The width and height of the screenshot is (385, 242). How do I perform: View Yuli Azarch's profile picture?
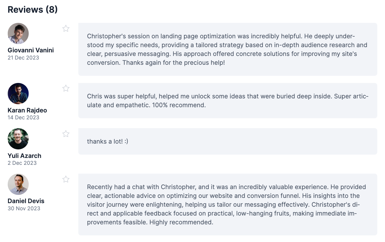click(18, 139)
